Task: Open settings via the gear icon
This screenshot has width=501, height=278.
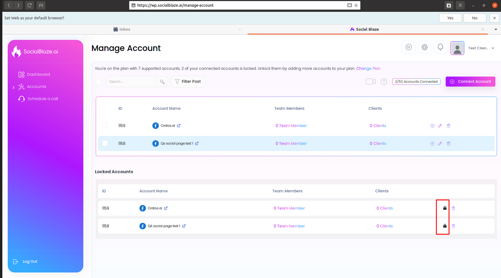Action: tap(425, 47)
